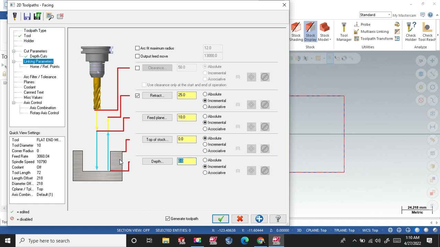
Task: Click the Depth... button
Action: (157, 162)
